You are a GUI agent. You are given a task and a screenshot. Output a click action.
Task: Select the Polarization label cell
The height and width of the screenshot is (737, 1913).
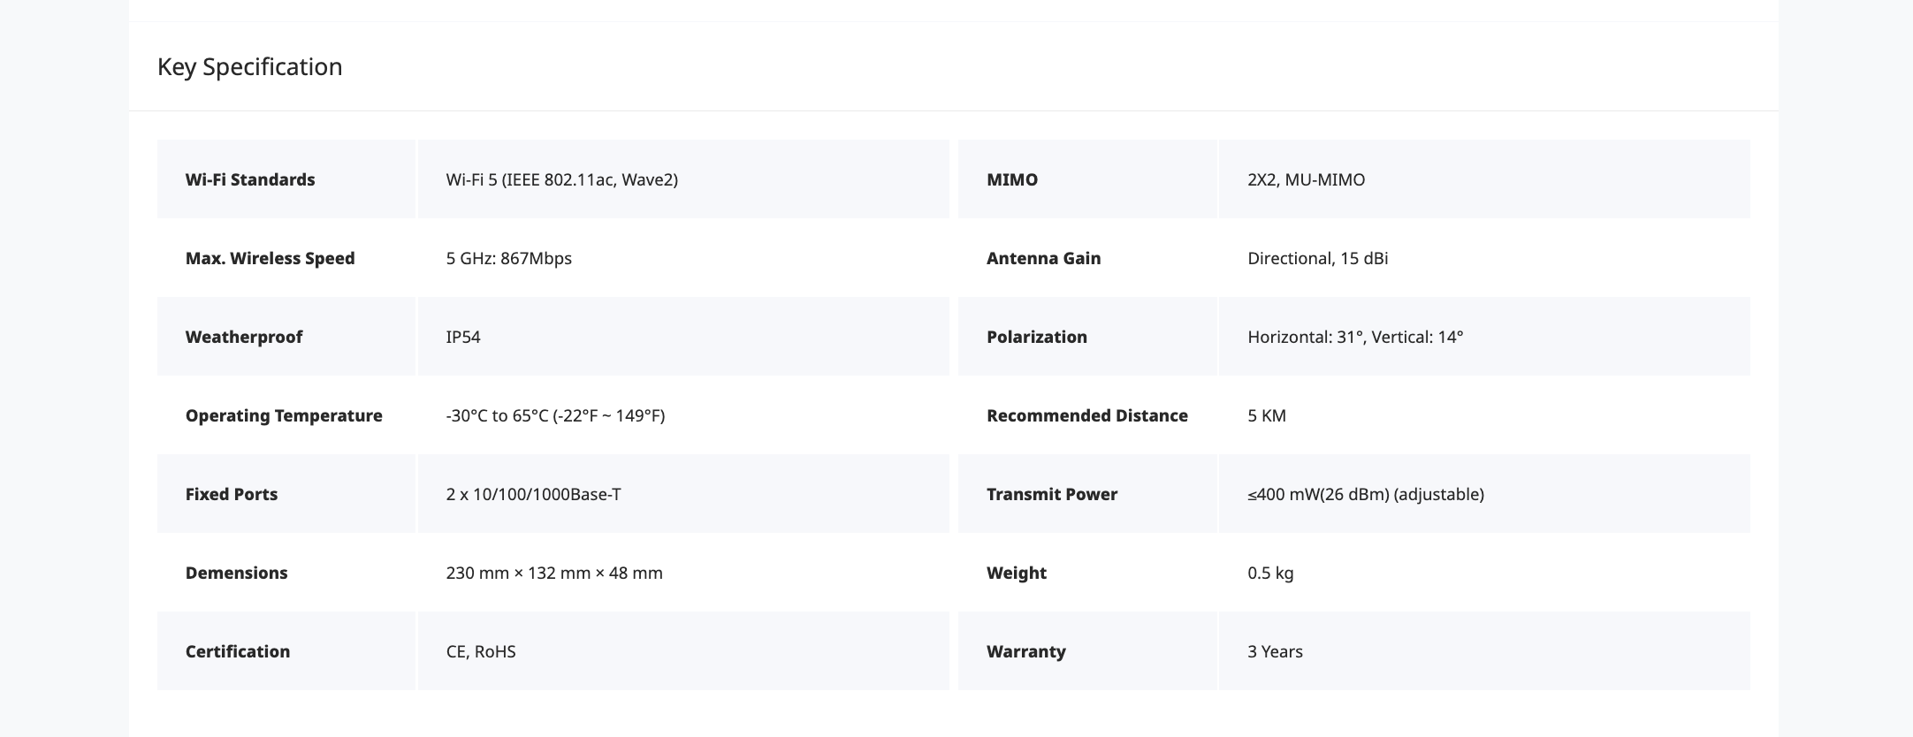pos(1087,336)
